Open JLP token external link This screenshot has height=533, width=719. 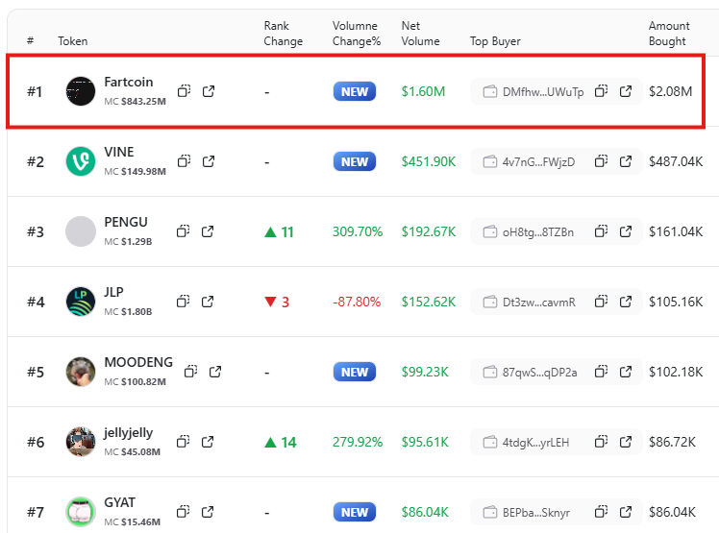[x=208, y=302]
